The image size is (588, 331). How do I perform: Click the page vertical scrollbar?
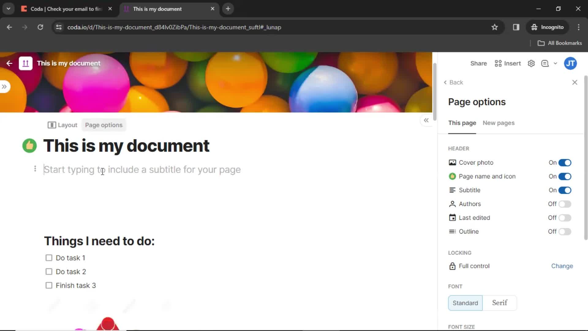coord(435,92)
